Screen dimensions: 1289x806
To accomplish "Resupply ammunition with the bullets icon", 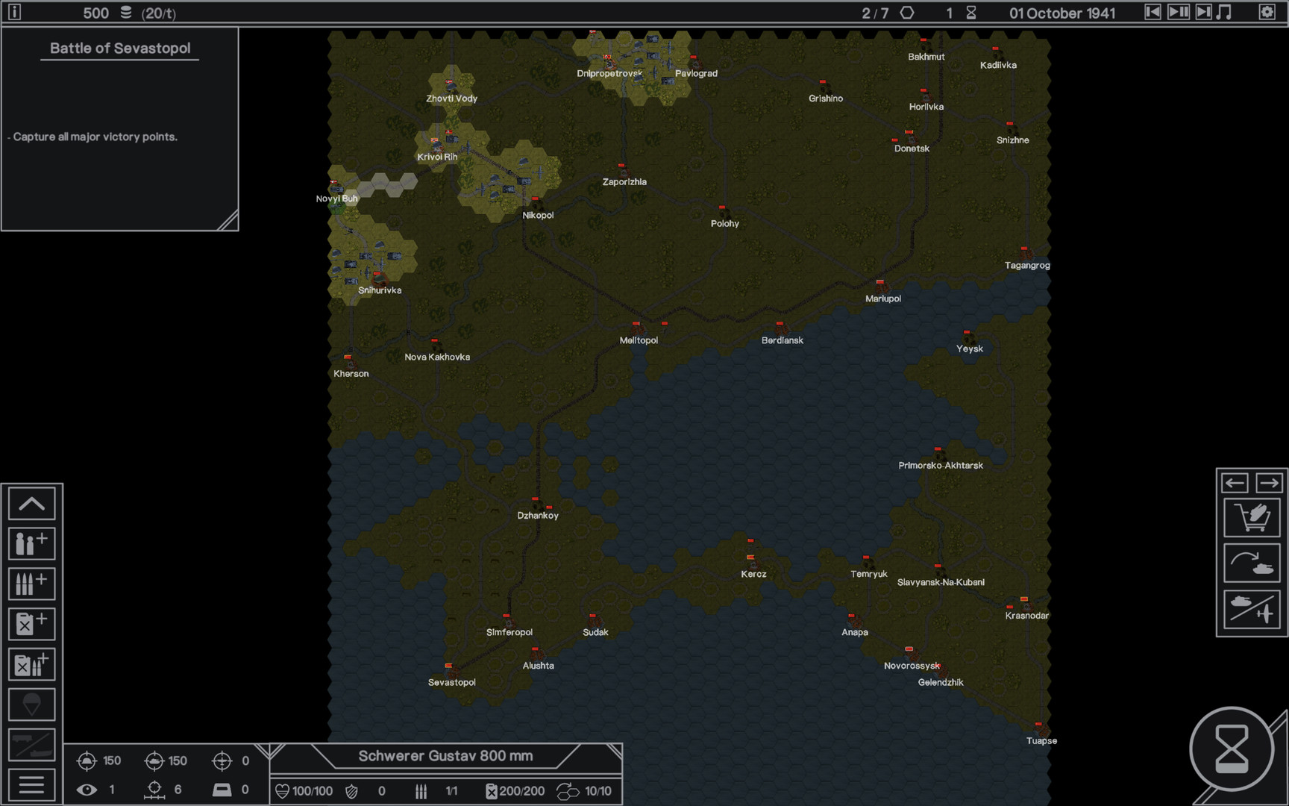I will (x=31, y=584).
